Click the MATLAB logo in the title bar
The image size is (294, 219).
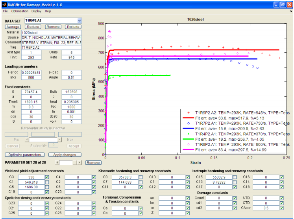(4, 4)
